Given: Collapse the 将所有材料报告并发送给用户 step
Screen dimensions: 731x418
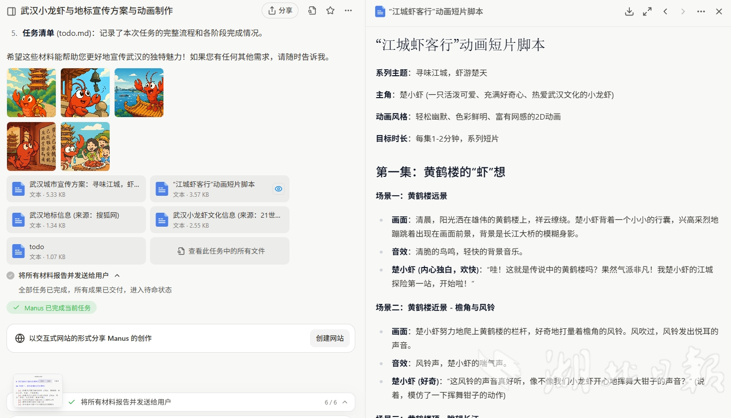Looking at the screenshot, I should [117, 276].
